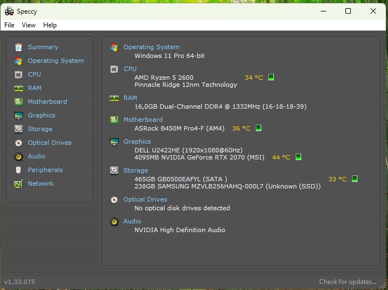Click the 34 °C CPU temperature value
This screenshot has height=290, width=388.
click(254, 78)
